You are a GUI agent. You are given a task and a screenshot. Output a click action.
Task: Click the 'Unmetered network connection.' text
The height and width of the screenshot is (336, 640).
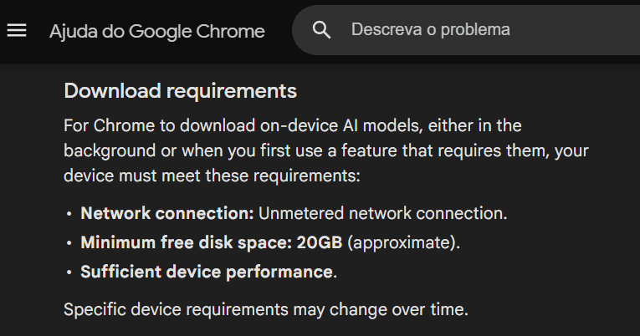(383, 213)
